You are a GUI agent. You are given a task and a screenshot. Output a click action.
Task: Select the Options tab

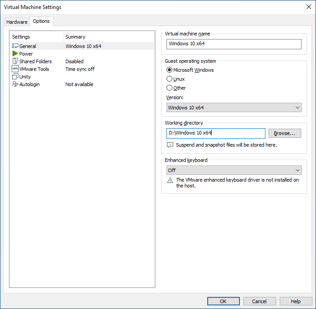[x=41, y=22]
